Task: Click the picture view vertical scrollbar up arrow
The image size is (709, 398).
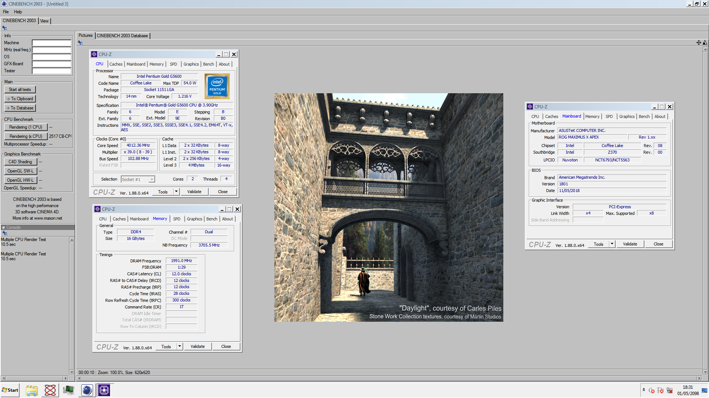Action: tap(705, 49)
